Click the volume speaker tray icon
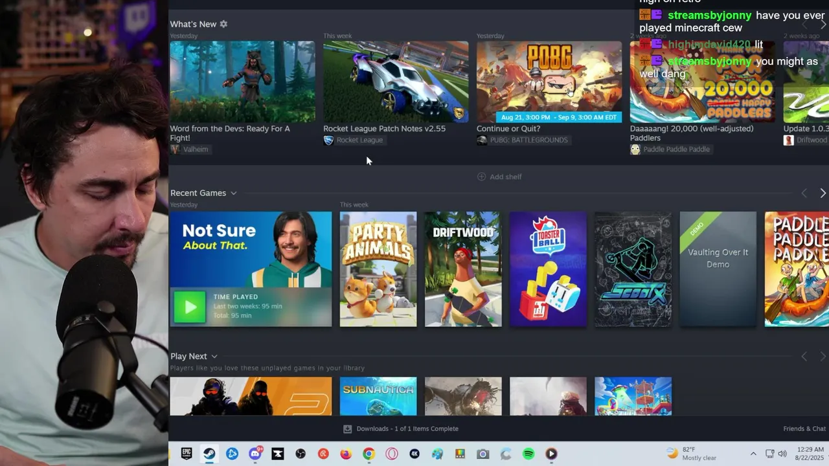The width and height of the screenshot is (829, 466). pos(782,454)
